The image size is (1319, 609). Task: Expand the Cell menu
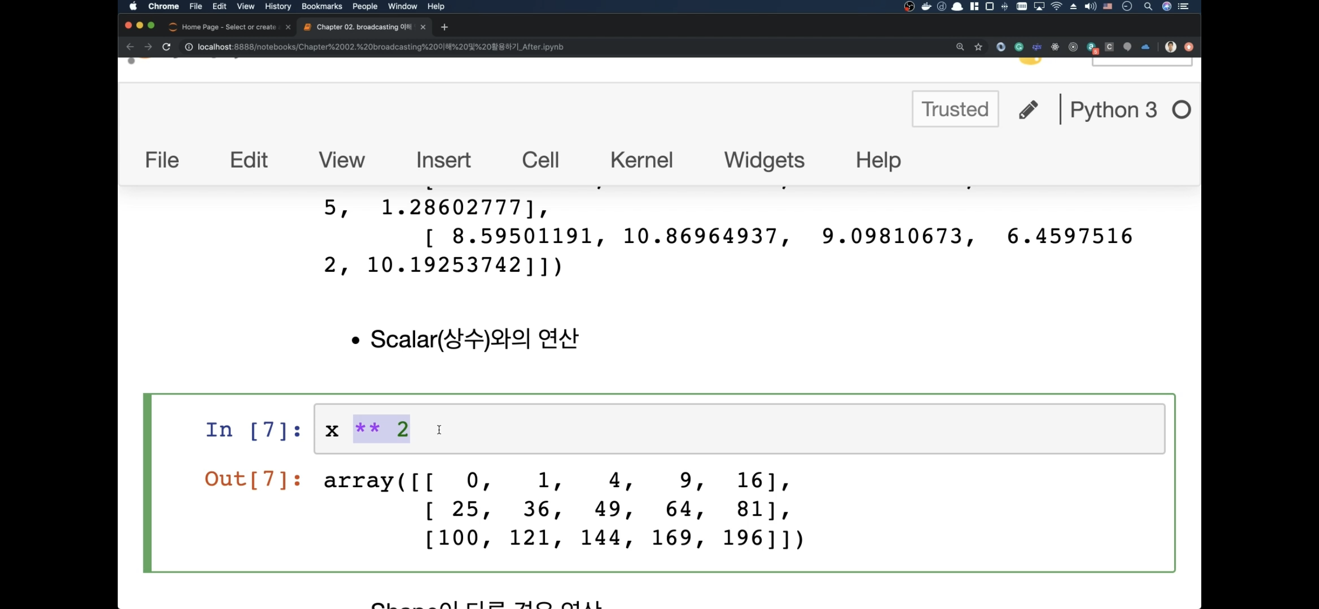[540, 160]
